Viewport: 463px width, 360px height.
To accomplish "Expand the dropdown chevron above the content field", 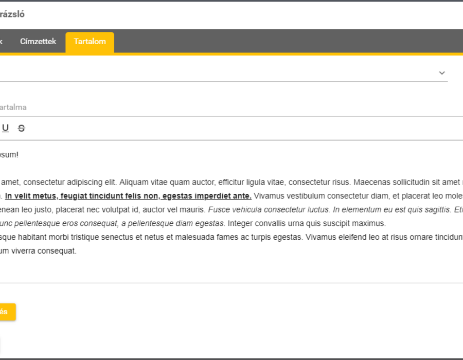I will click(442, 73).
